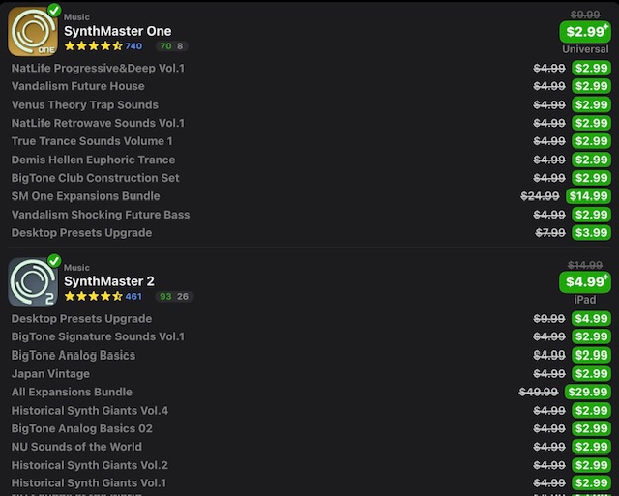Select the $3.99 Desktop Presets Upgrade price
Viewport: 619px width, 496px height.
point(591,232)
